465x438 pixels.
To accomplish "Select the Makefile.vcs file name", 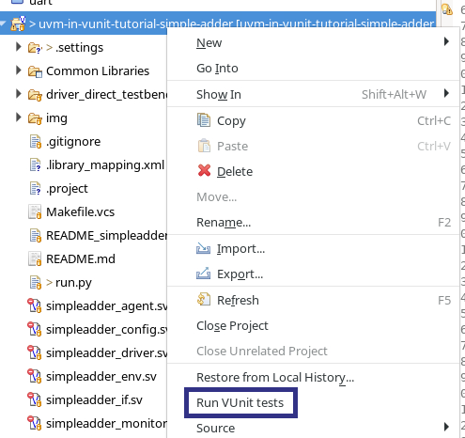I will pyautogui.click(x=81, y=212).
